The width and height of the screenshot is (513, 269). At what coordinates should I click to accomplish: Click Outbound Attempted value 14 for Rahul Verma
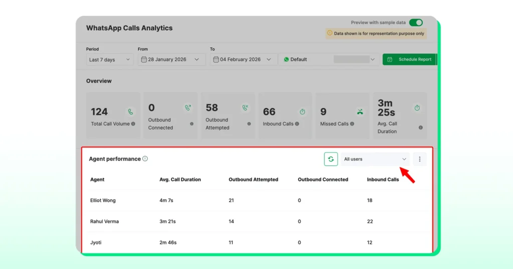231,221
